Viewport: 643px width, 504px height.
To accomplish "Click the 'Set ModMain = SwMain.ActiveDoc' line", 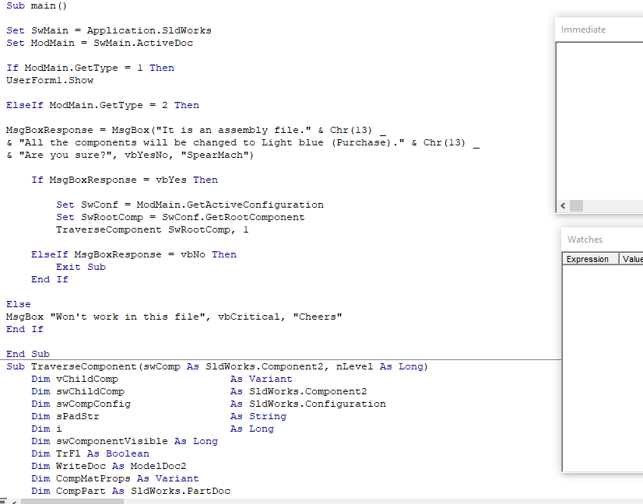I will (100, 43).
